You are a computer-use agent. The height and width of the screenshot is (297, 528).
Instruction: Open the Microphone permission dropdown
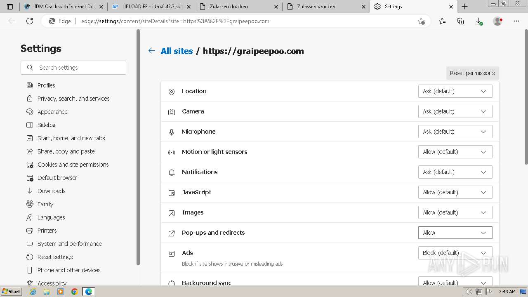click(455, 132)
